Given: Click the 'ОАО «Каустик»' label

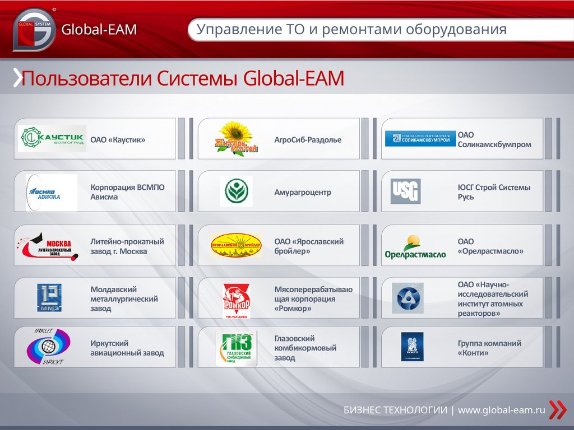Looking at the screenshot, I should (x=118, y=139).
